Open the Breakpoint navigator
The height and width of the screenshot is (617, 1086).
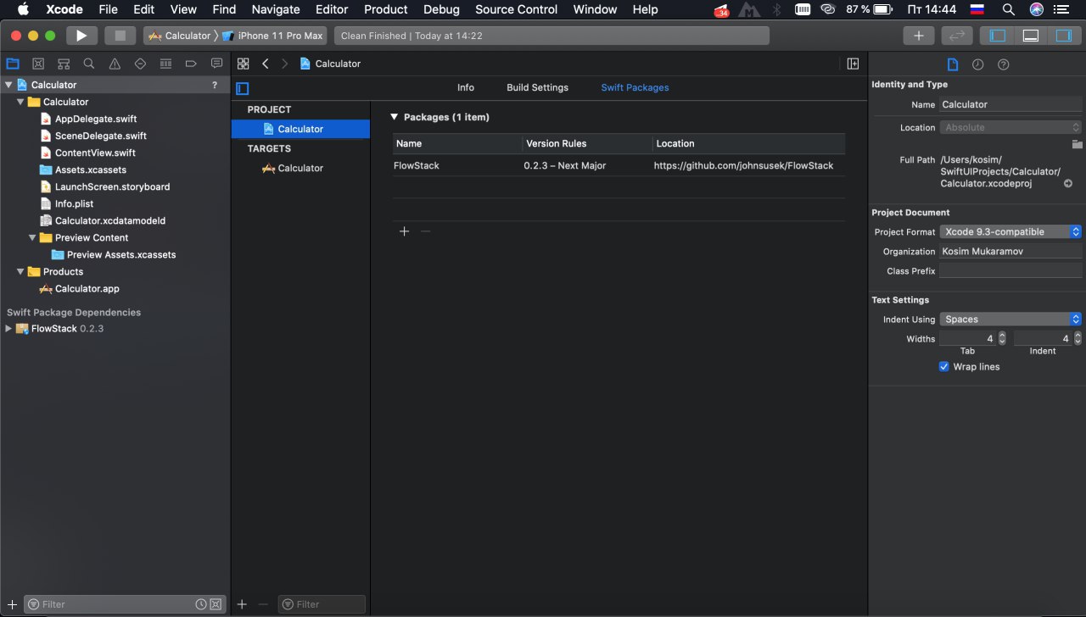coord(191,64)
